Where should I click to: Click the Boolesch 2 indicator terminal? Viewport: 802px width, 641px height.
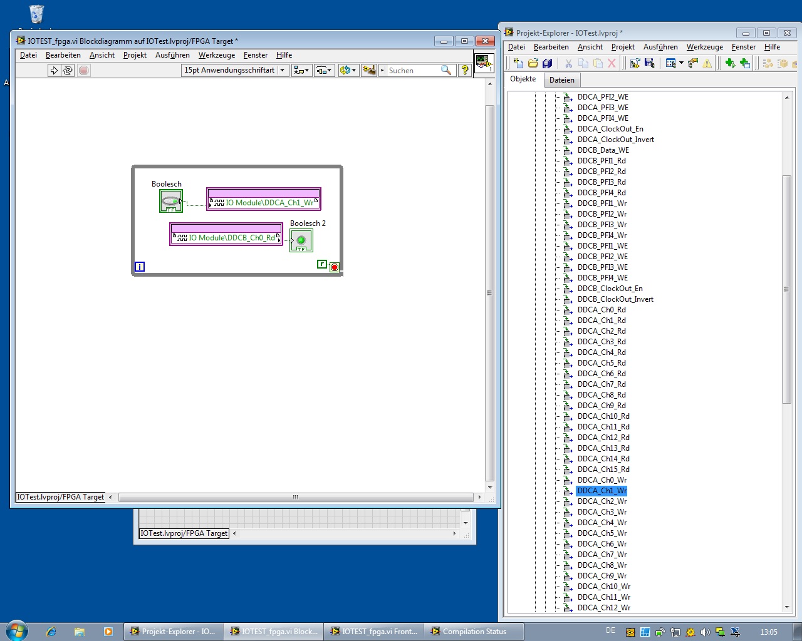pyautogui.click(x=301, y=240)
